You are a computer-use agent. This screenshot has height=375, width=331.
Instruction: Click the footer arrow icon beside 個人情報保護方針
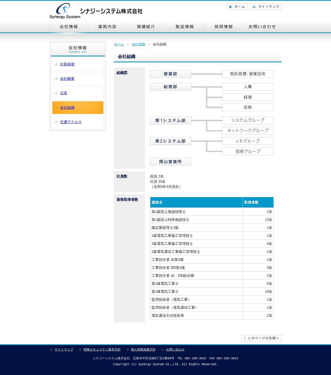click(127, 349)
